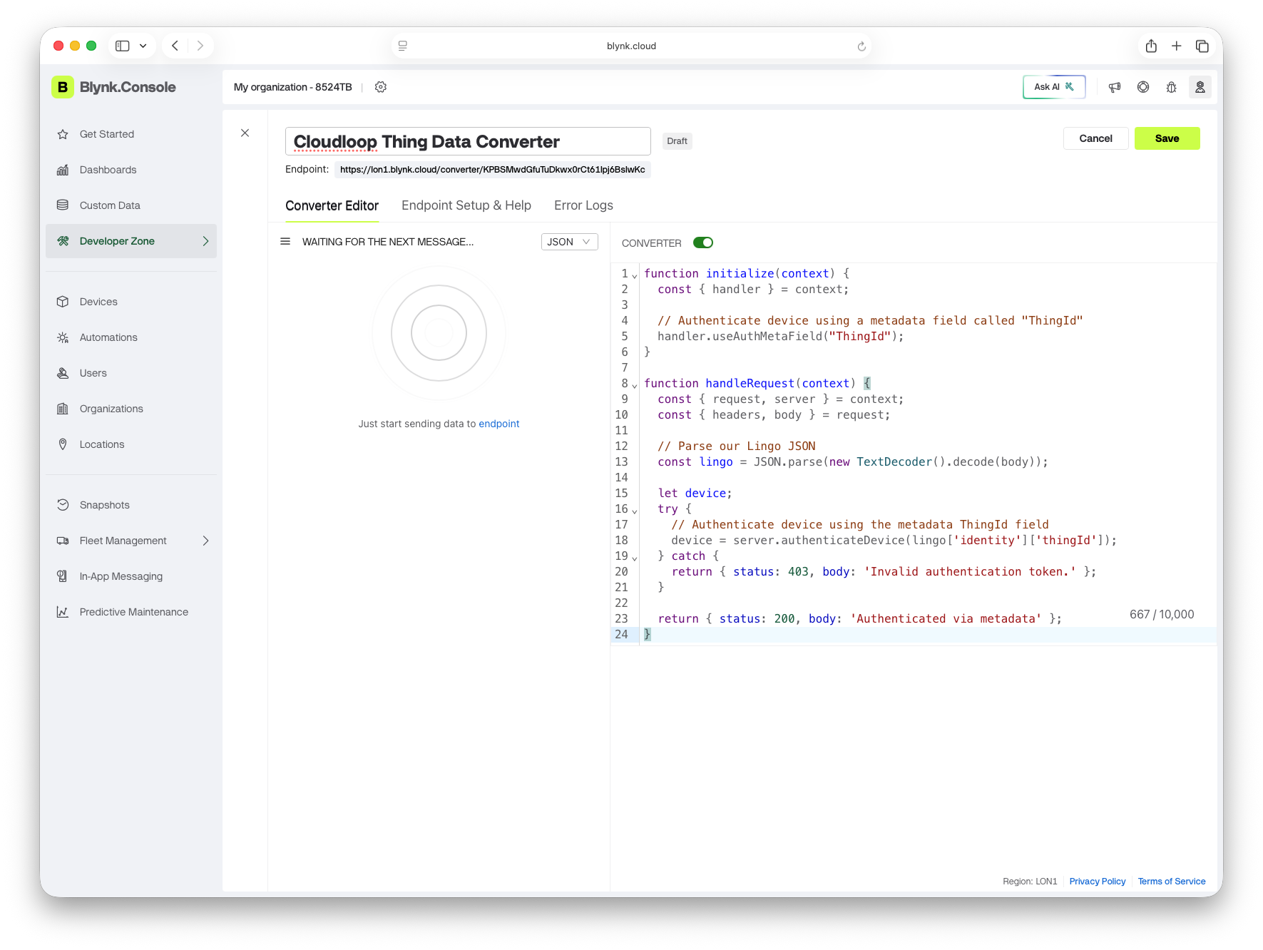Click the Region: LON1 footer text
This screenshot has width=1263, height=950.
click(x=1030, y=882)
